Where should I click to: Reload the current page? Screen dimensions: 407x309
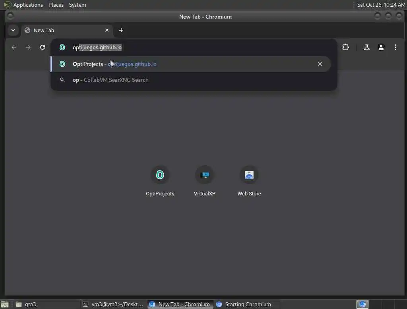[43, 47]
